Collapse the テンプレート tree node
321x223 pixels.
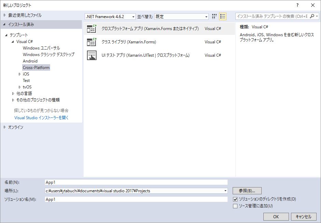coord(6,35)
